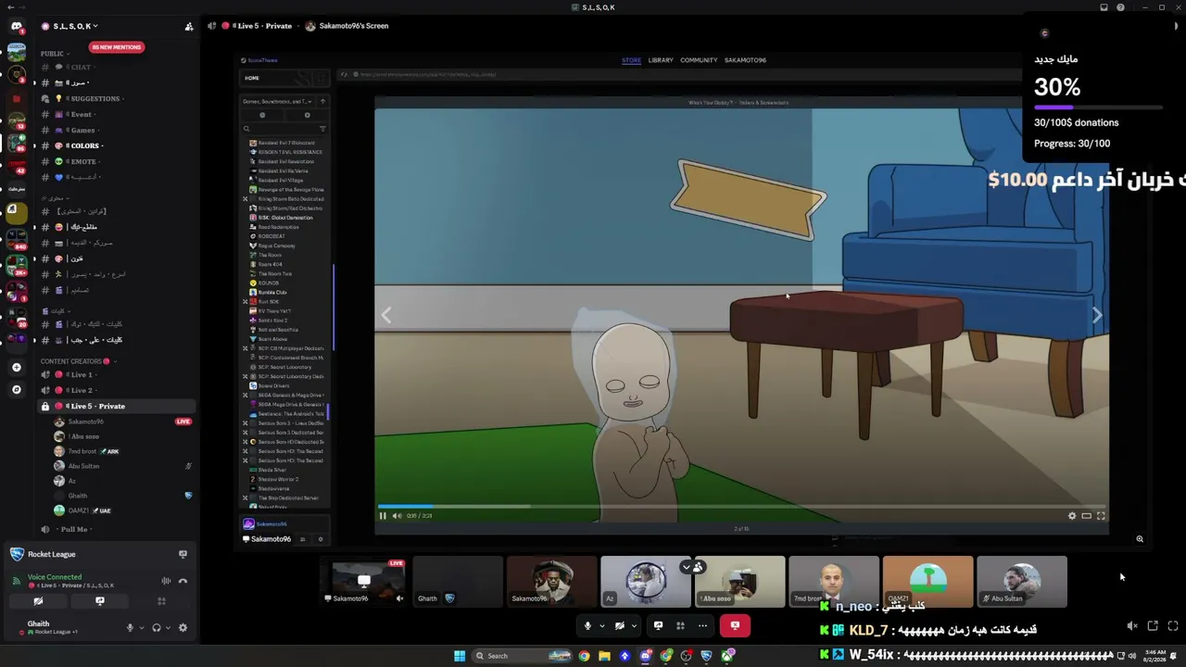
Task: Open the invite members icon beside server name
Action: click(x=189, y=26)
